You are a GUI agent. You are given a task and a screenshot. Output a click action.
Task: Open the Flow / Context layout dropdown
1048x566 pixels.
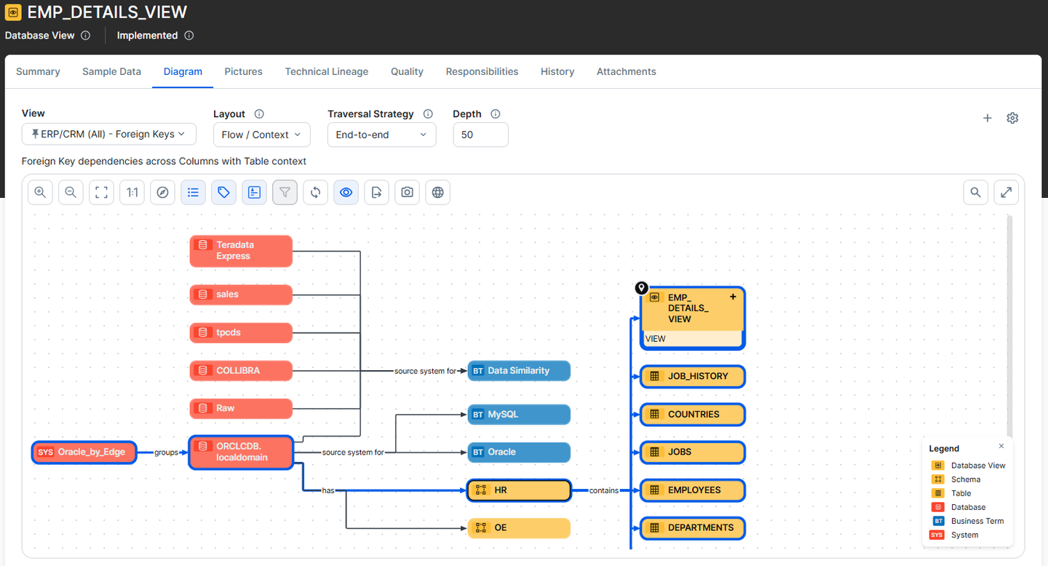click(262, 135)
